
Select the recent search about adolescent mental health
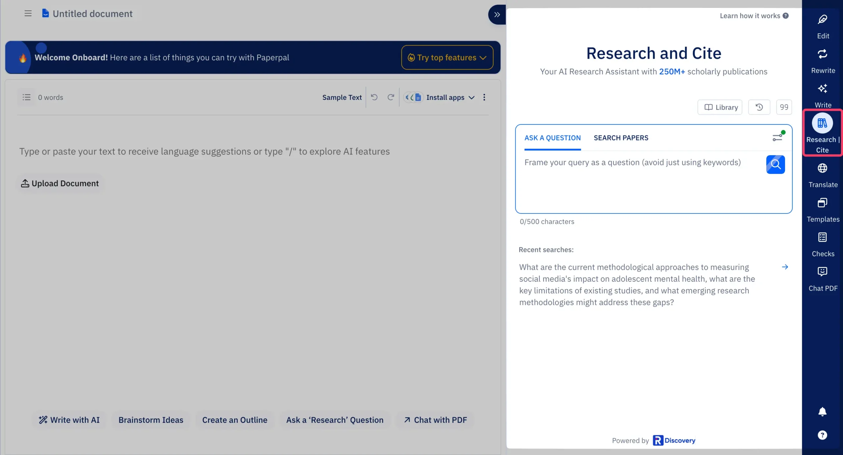(637, 285)
